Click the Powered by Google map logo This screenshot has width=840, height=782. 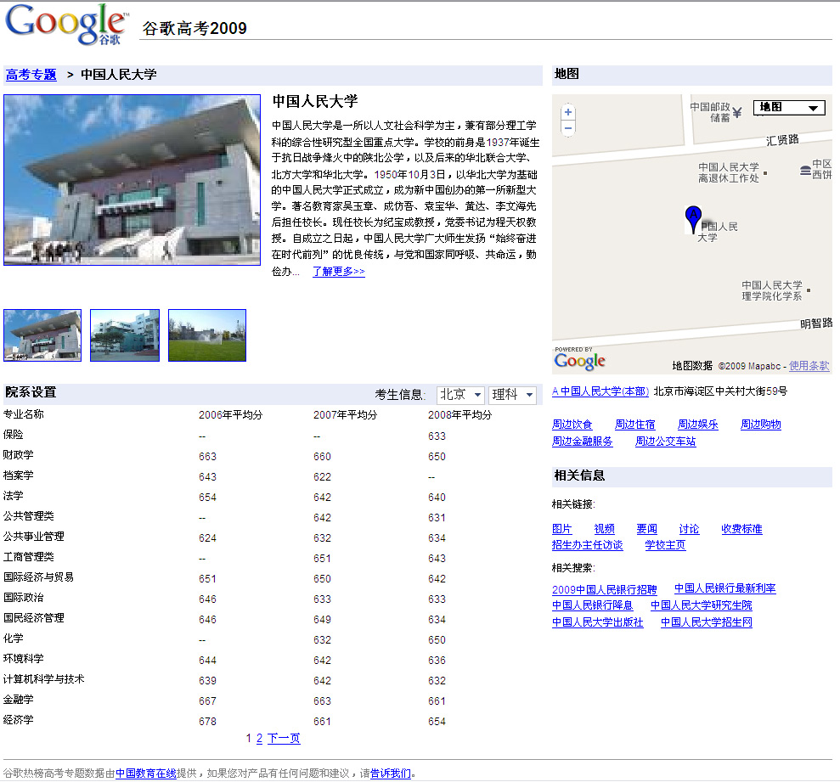pyautogui.click(x=580, y=359)
